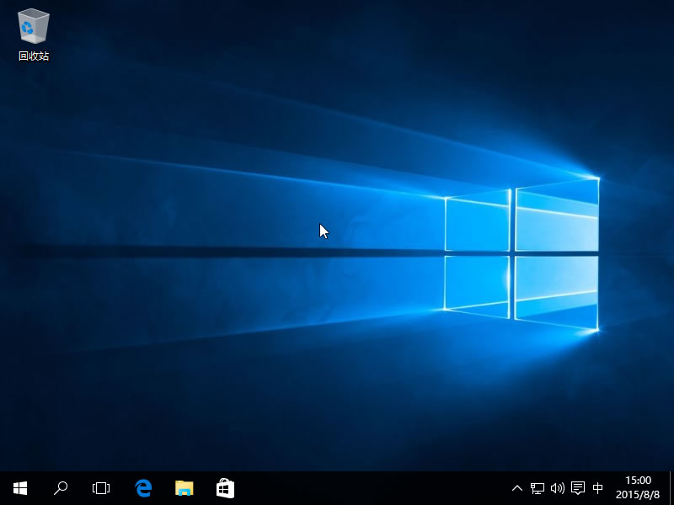Screen dimensions: 674x505
Task: Launch Microsoft Edge from the taskbar
Action: click(x=143, y=488)
